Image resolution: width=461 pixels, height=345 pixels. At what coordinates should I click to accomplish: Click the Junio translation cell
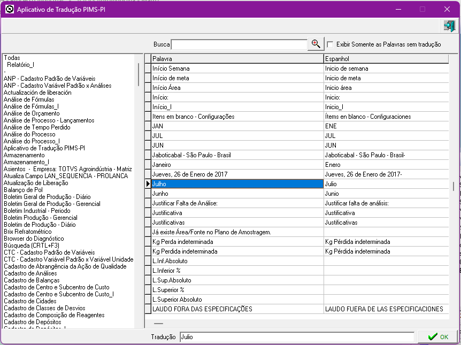(x=386, y=194)
